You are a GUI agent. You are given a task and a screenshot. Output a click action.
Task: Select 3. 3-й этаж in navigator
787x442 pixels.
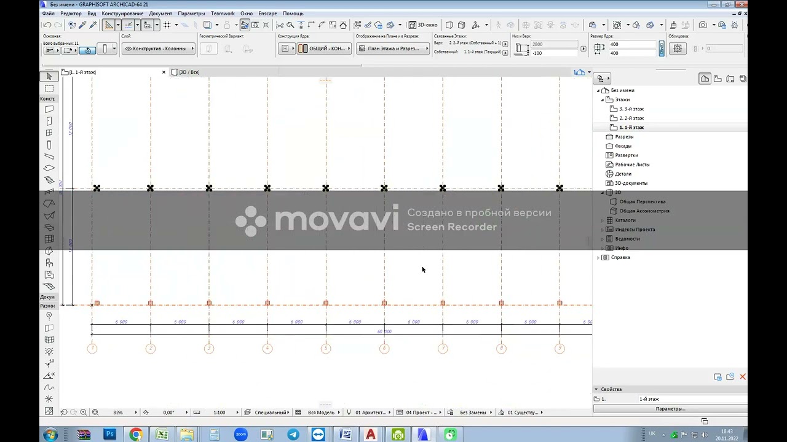coord(631,109)
